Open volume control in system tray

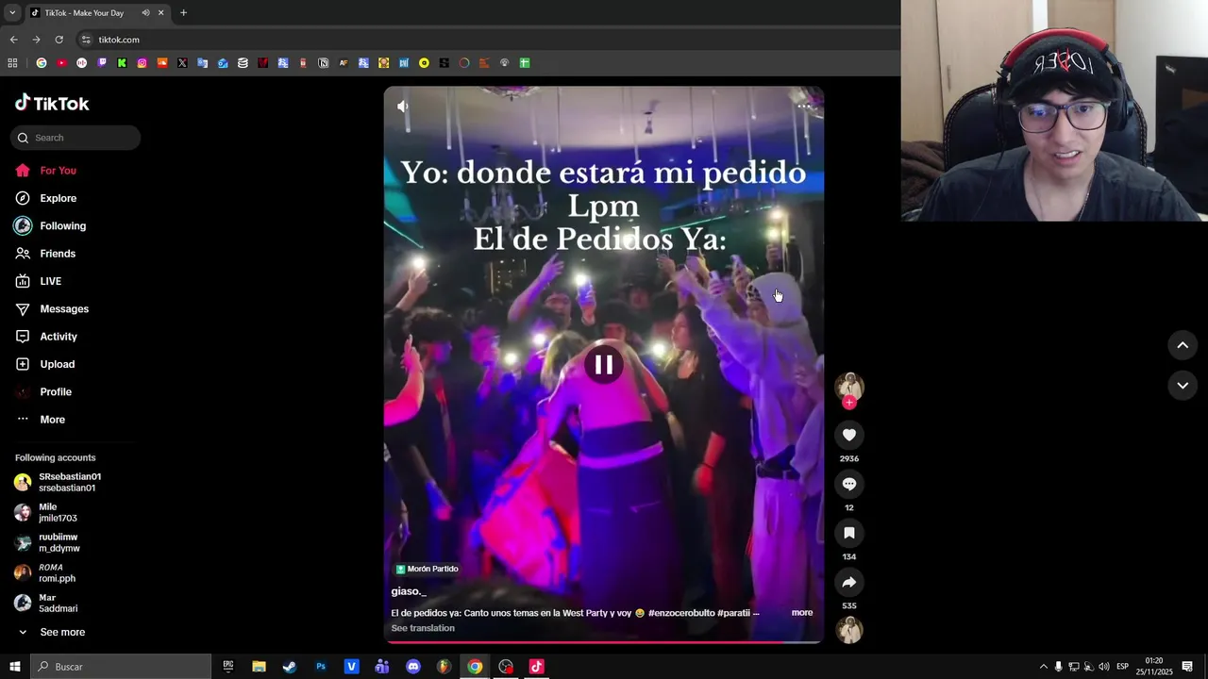click(1104, 667)
